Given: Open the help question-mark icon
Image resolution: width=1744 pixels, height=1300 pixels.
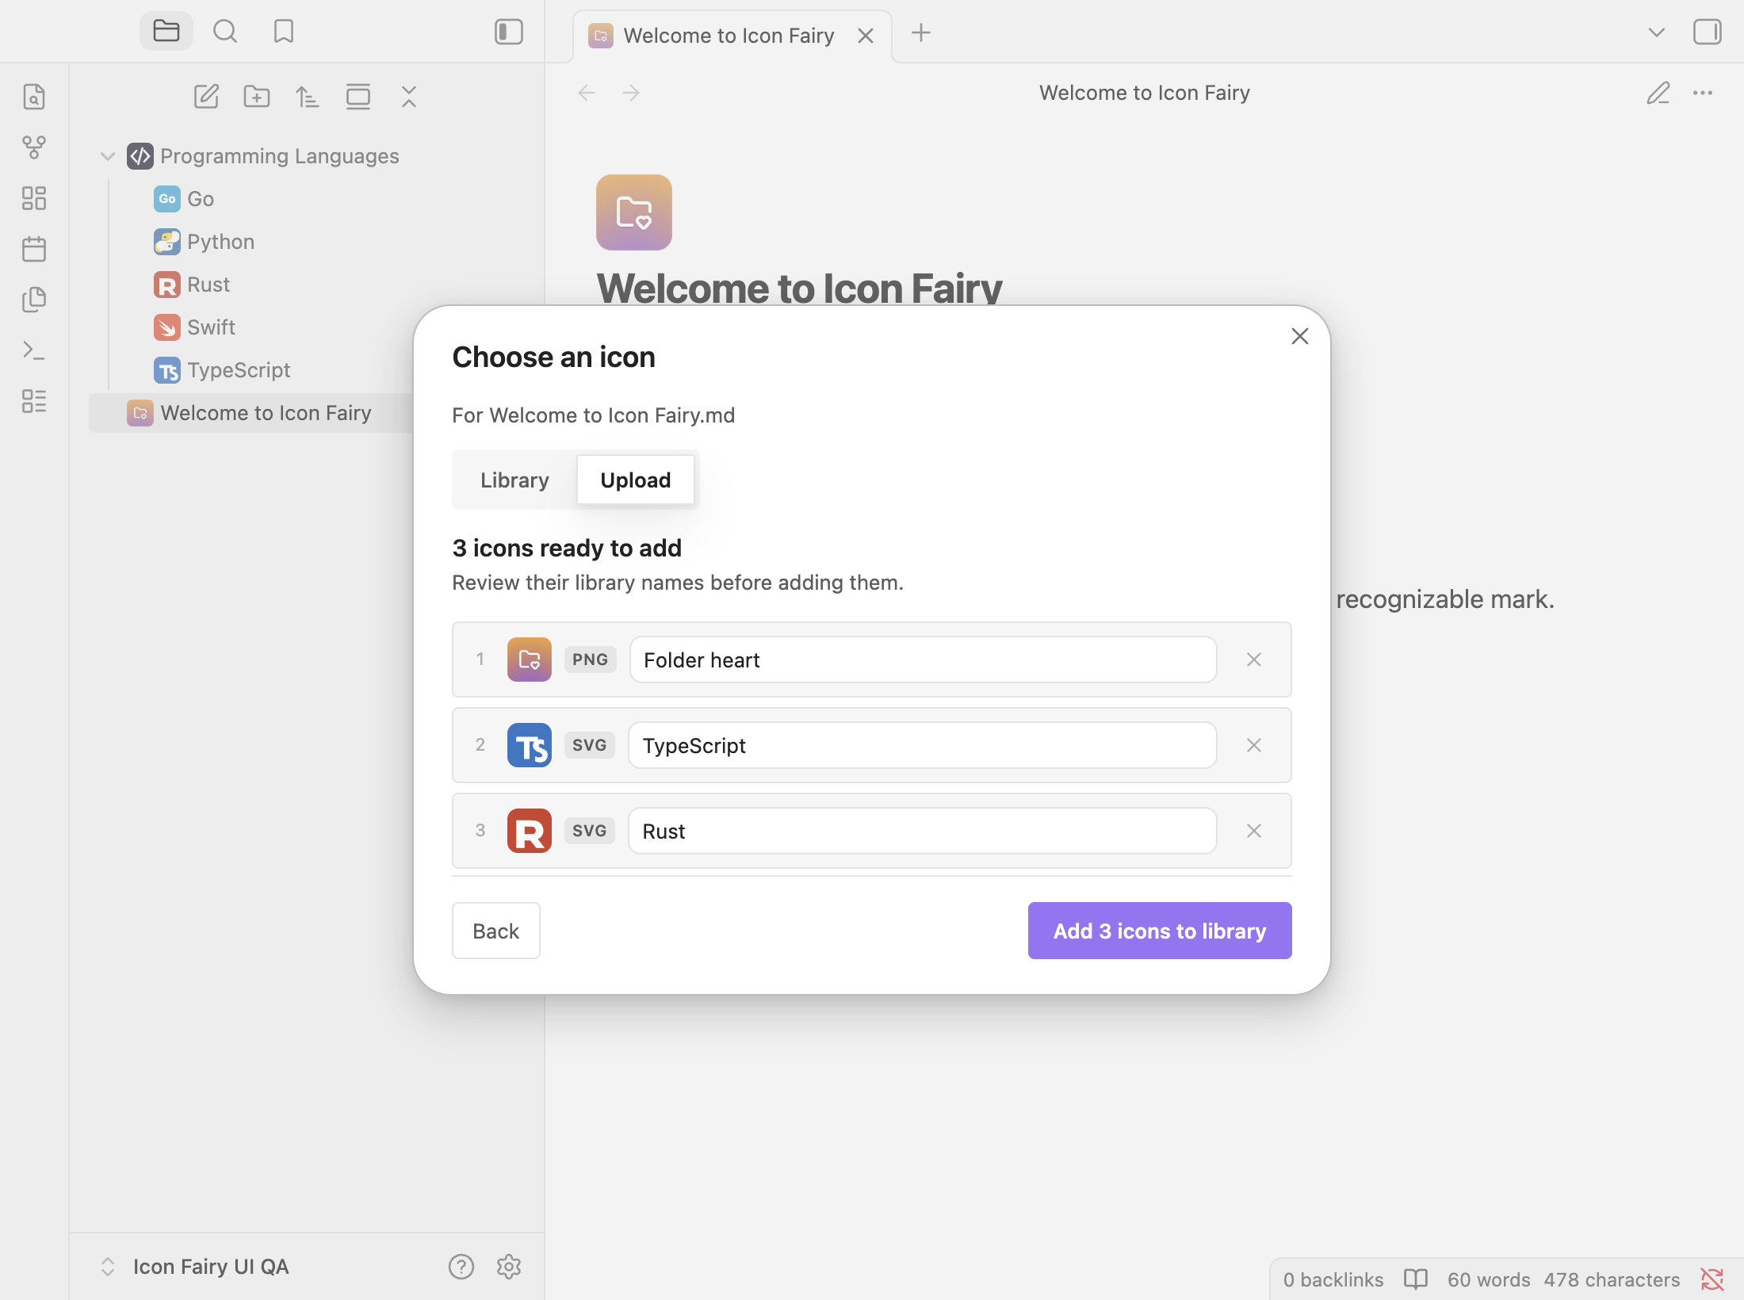Looking at the screenshot, I should tap(461, 1267).
